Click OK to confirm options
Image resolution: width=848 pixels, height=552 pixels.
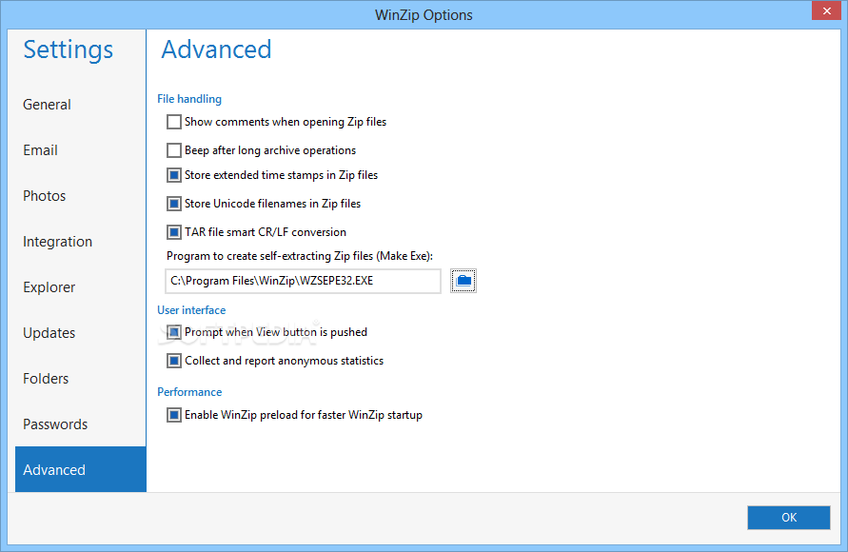[x=788, y=518]
